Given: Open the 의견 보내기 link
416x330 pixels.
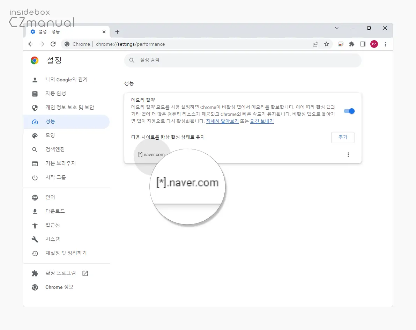Looking at the screenshot, I should pyautogui.click(x=262, y=121).
